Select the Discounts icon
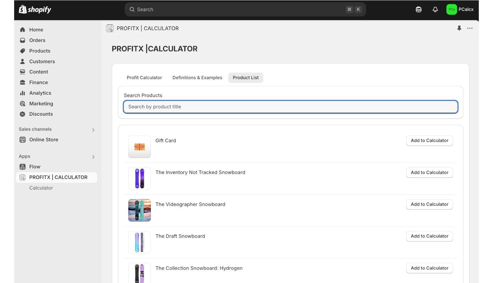Viewport: 503px width, 283px height. coord(23,114)
